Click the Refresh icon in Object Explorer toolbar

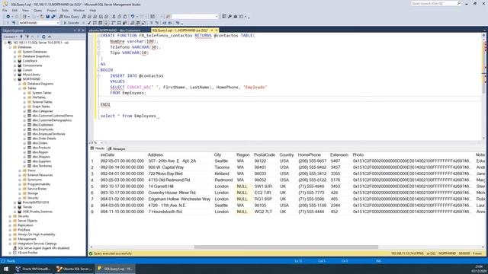click(43, 37)
